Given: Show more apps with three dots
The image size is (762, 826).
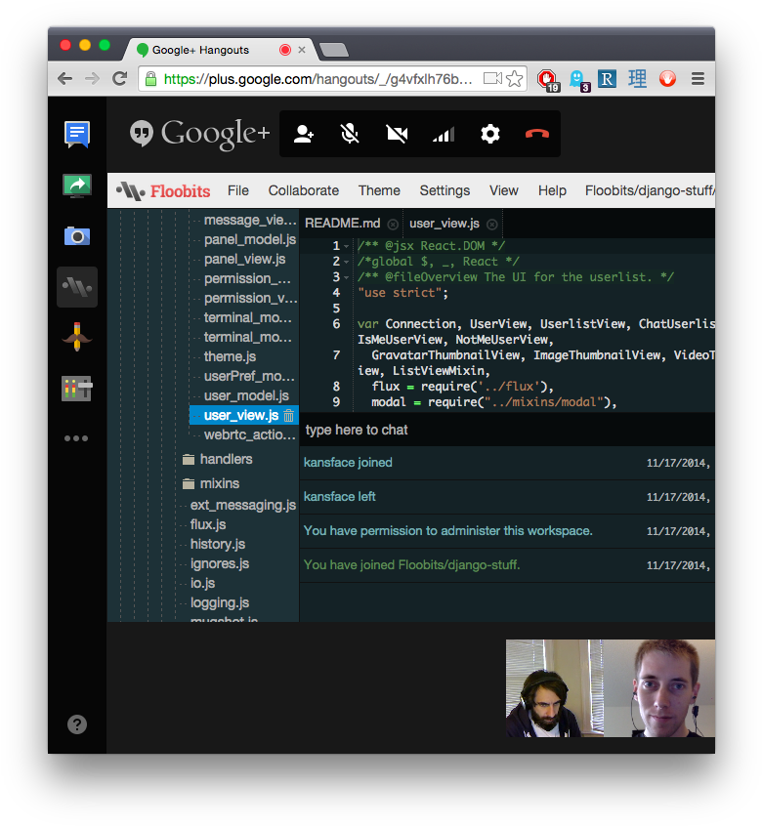Looking at the screenshot, I should [76, 438].
